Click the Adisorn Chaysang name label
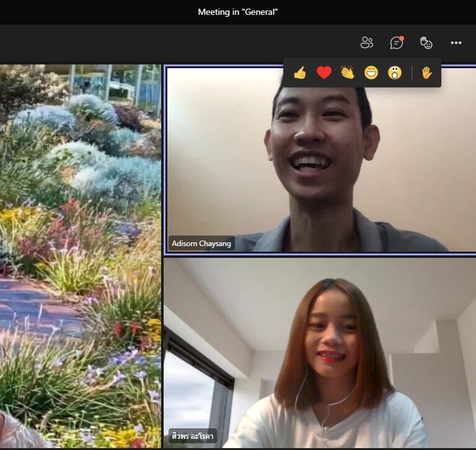The image size is (476, 450). [201, 244]
